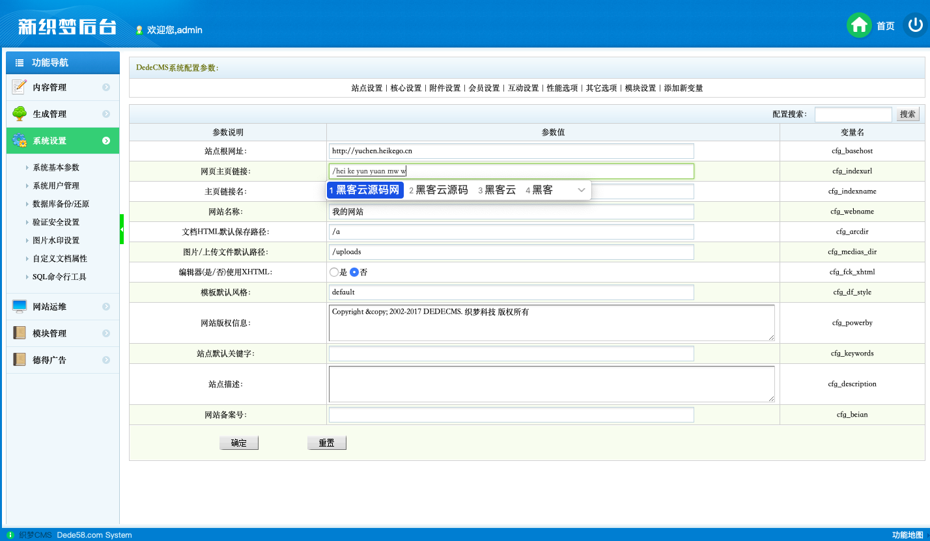Viewport: 930px width, 541px height.
Task: Select 否 radio for XHTML editor
Action: [x=354, y=272]
